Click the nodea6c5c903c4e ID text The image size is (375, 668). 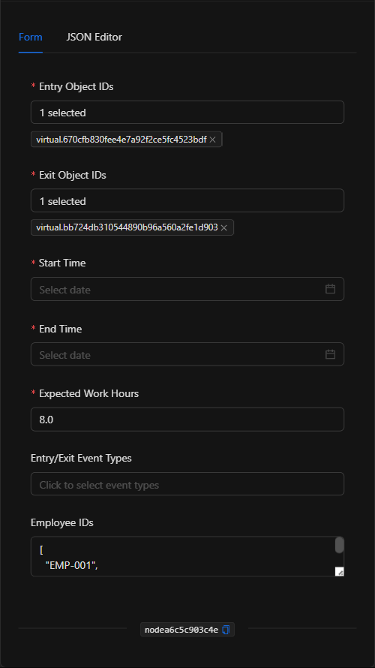(x=181, y=630)
